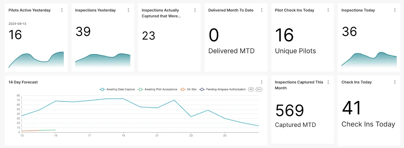This screenshot has width=404, height=148.
Task: Open options menu on Pilots Active Yesterday card
Action: pos(62,10)
